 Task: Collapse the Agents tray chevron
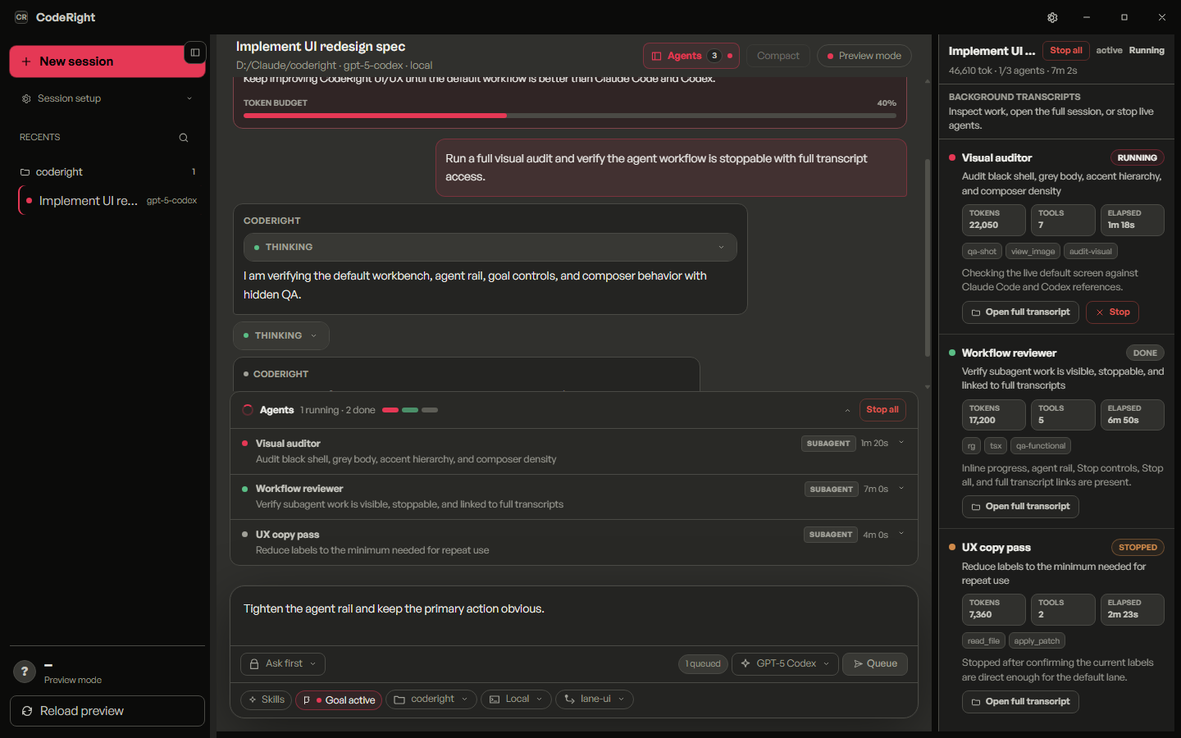coord(847,410)
